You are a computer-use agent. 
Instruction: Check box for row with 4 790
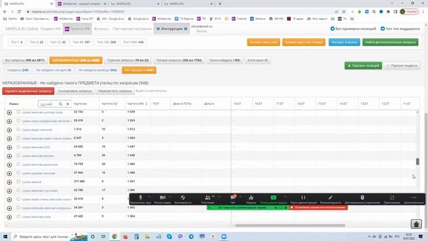click(18, 155)
